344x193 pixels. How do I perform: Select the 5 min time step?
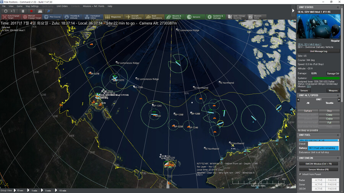tap(48, 190)
